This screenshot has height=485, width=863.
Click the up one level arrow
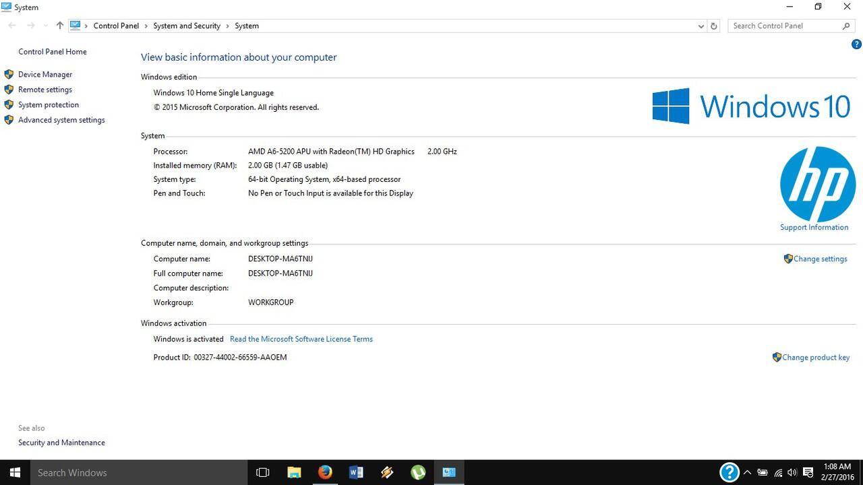click(60, 26)
